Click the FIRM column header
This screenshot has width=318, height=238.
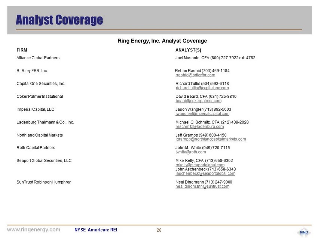coord(22,50)
